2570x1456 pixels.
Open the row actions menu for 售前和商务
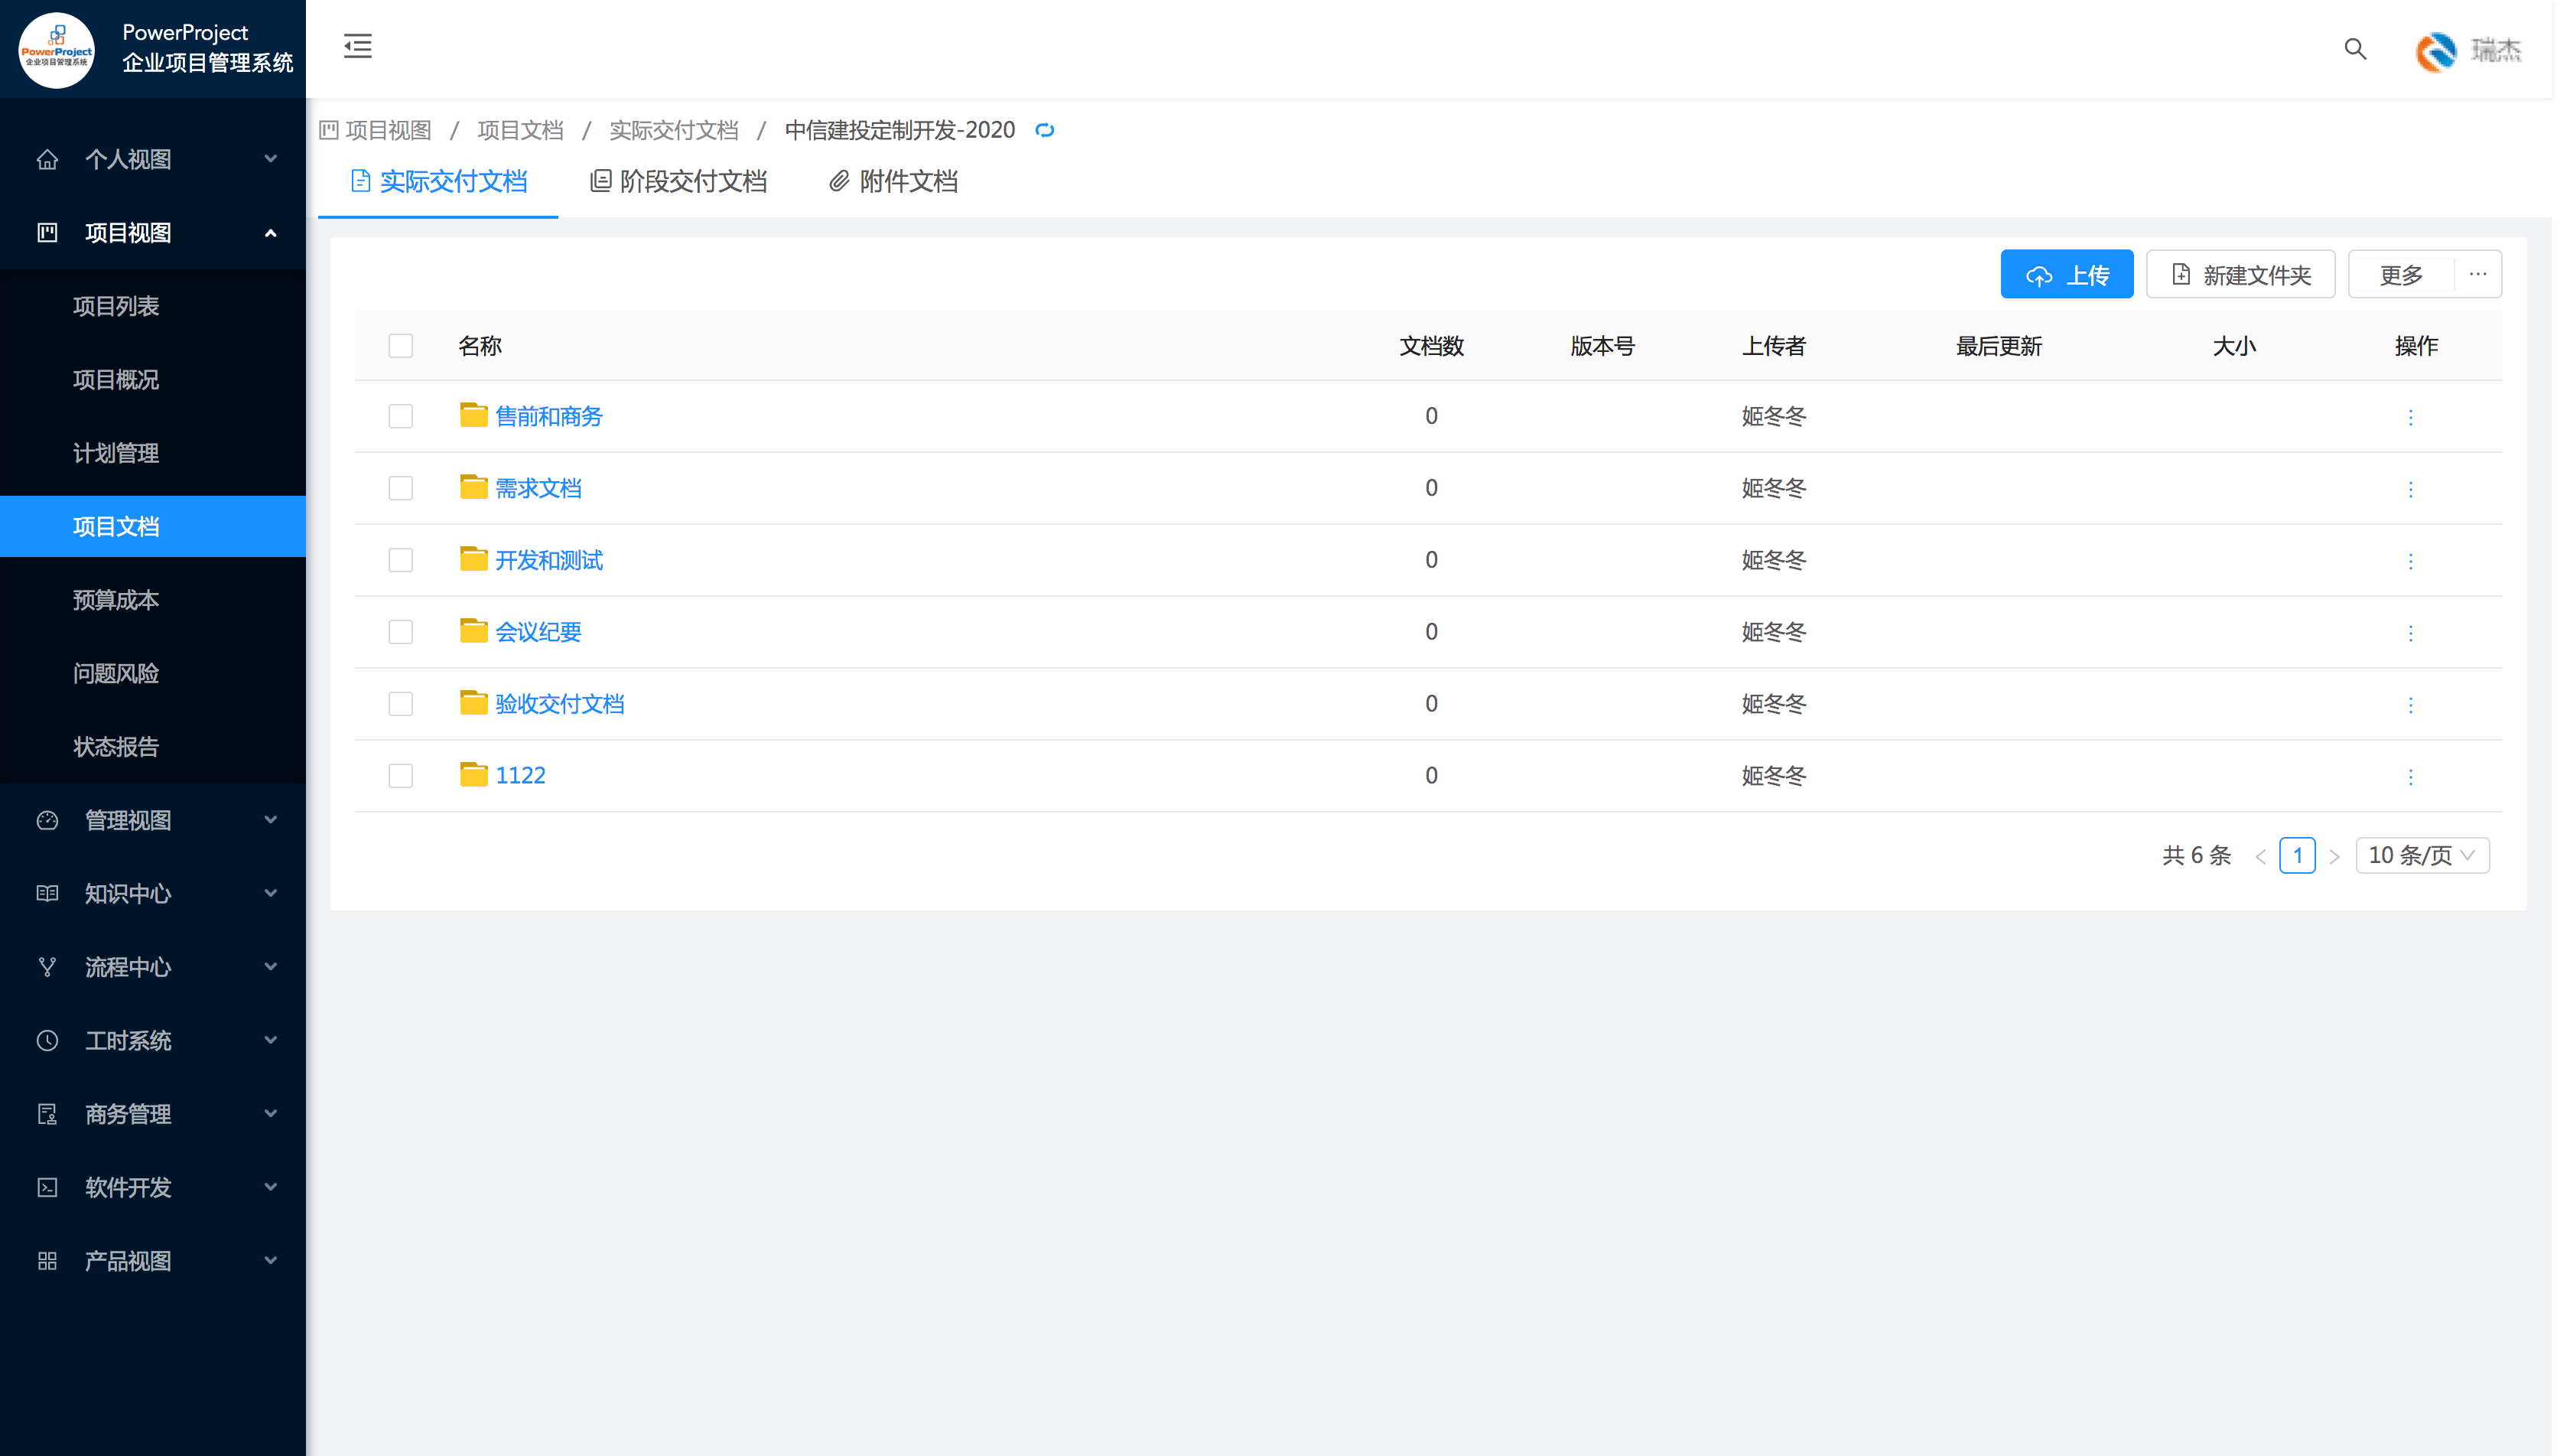coord(2410,417)
